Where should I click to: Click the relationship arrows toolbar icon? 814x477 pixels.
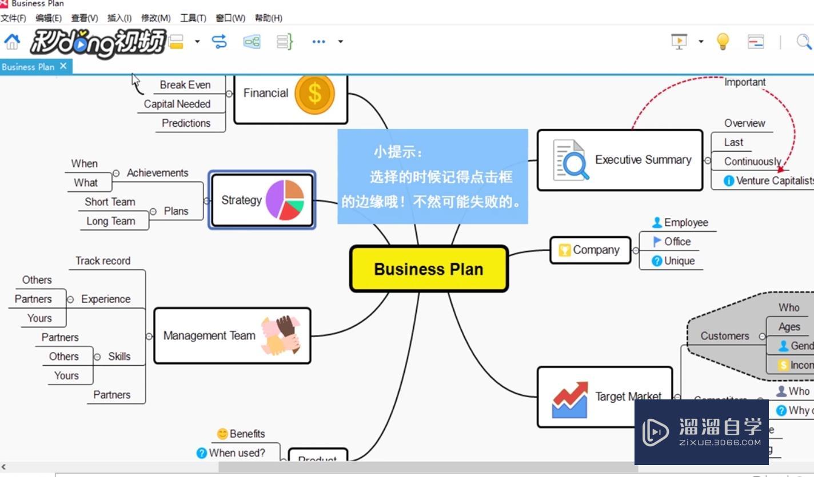click(x=220, y=41)
